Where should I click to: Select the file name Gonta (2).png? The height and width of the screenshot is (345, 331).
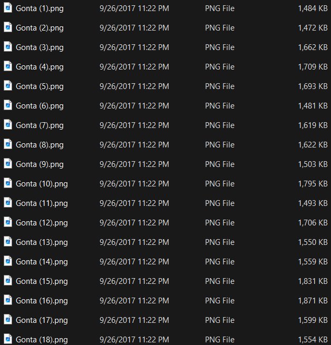point(40,28)
